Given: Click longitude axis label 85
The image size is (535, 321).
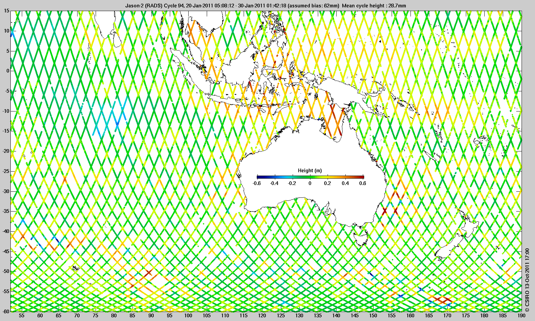Looking at the screenshot, I should (x=133, y=316).
